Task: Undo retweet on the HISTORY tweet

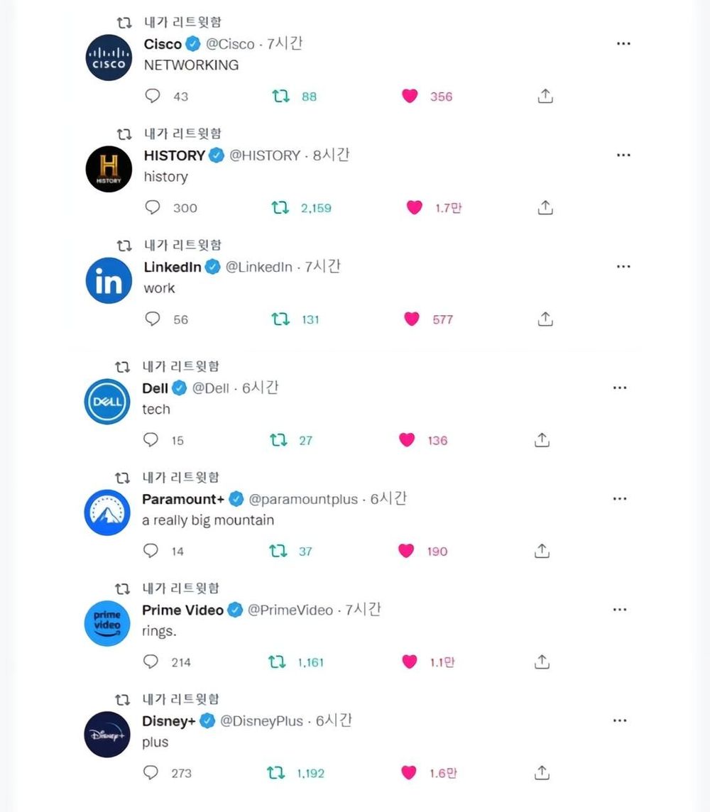Action: (280, 208)
